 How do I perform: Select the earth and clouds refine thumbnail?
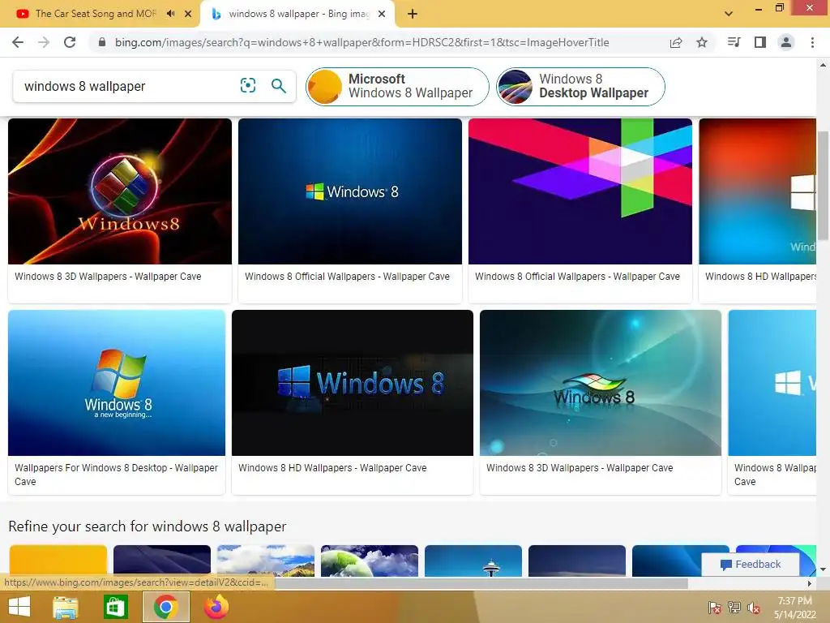coord(370,561)
